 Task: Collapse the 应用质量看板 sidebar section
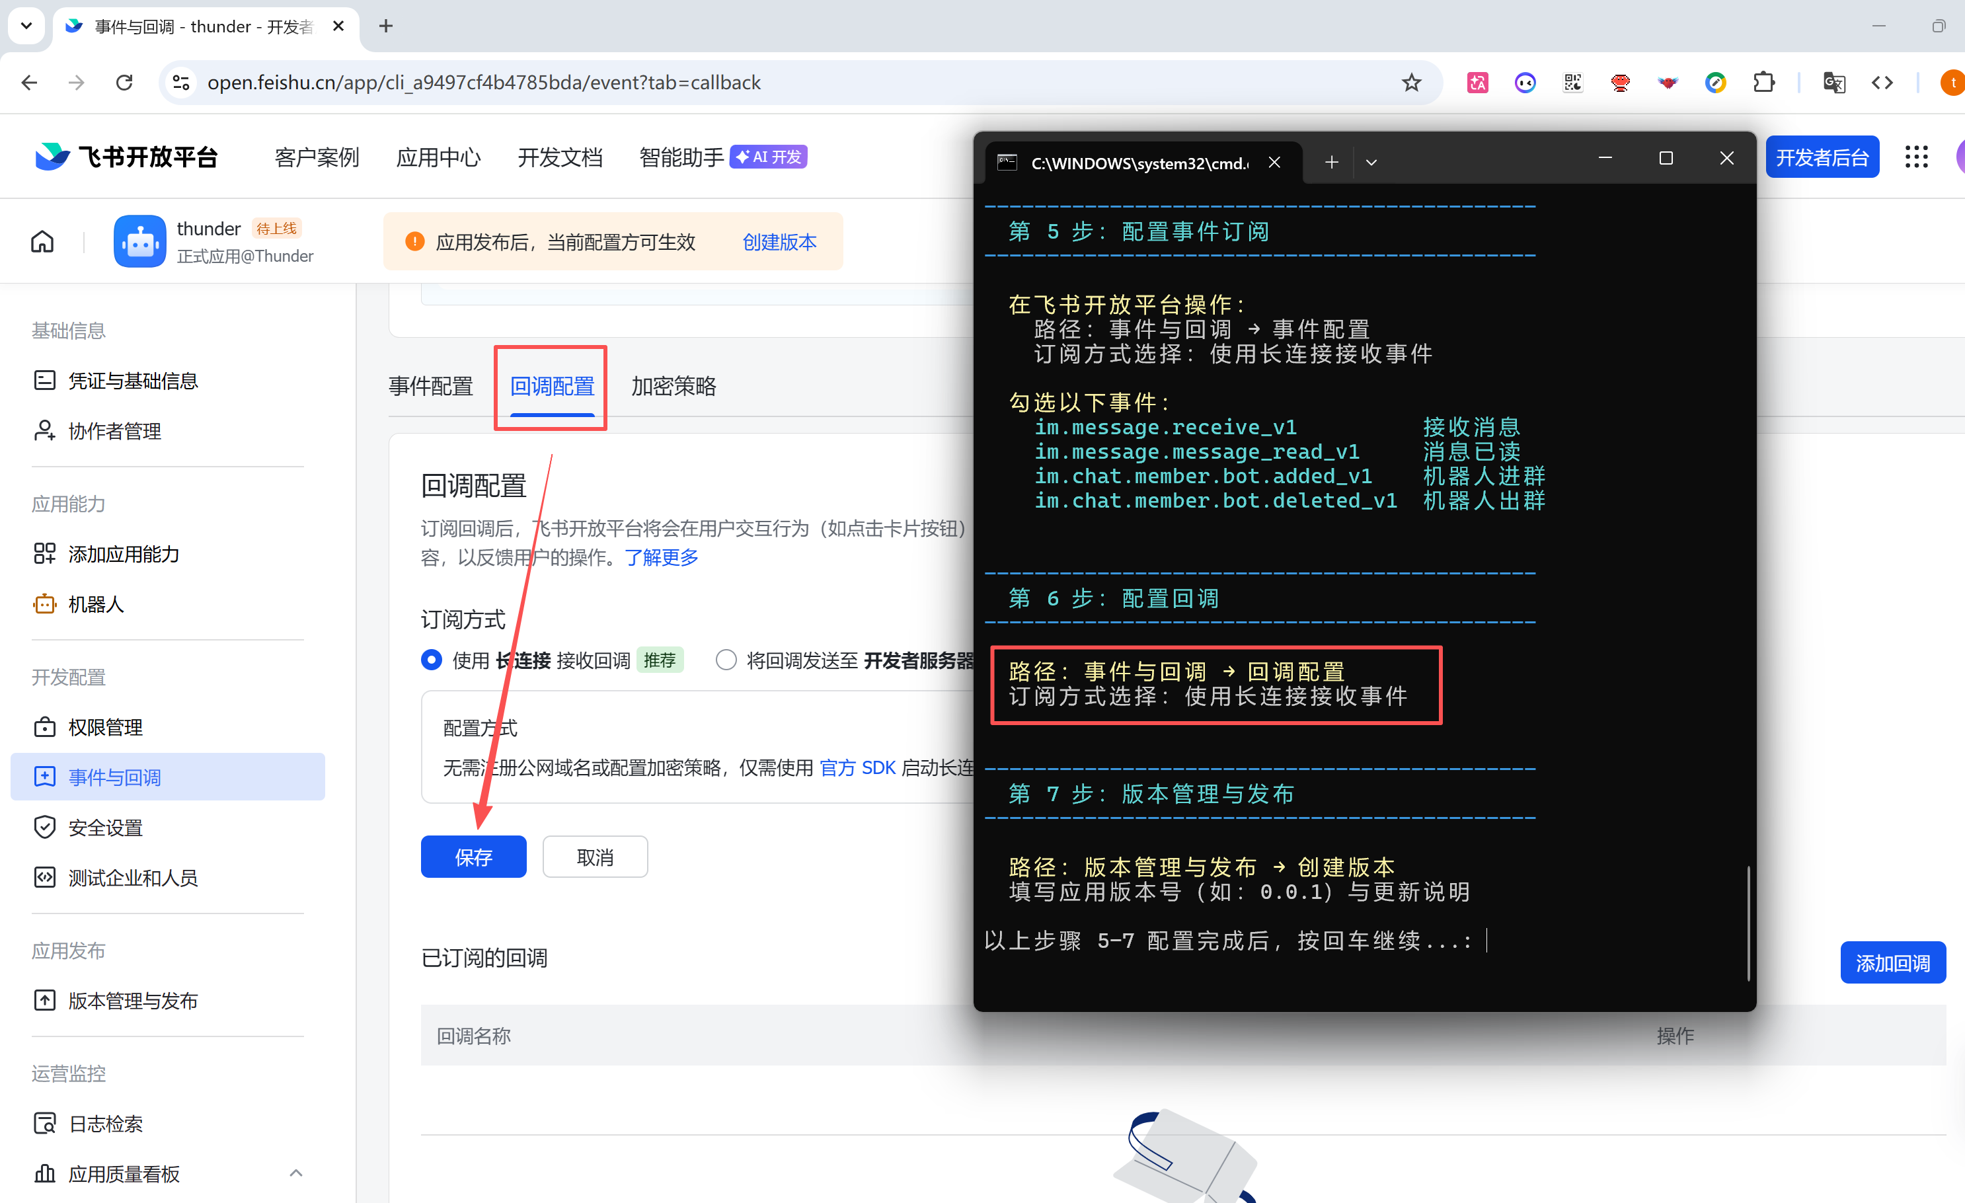296,1173
